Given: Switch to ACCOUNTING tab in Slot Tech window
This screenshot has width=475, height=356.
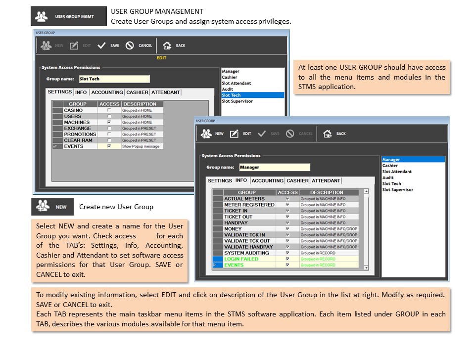Looking at the screenshot, I should 107,92.
